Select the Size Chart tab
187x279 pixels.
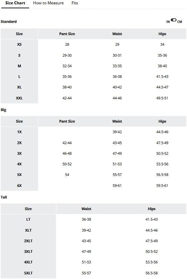(15, 3)
